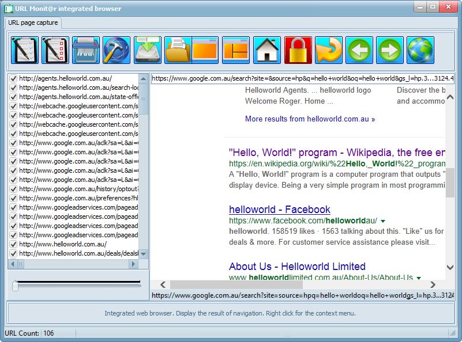Open the hammer and globe tools icon

(117, 50)
